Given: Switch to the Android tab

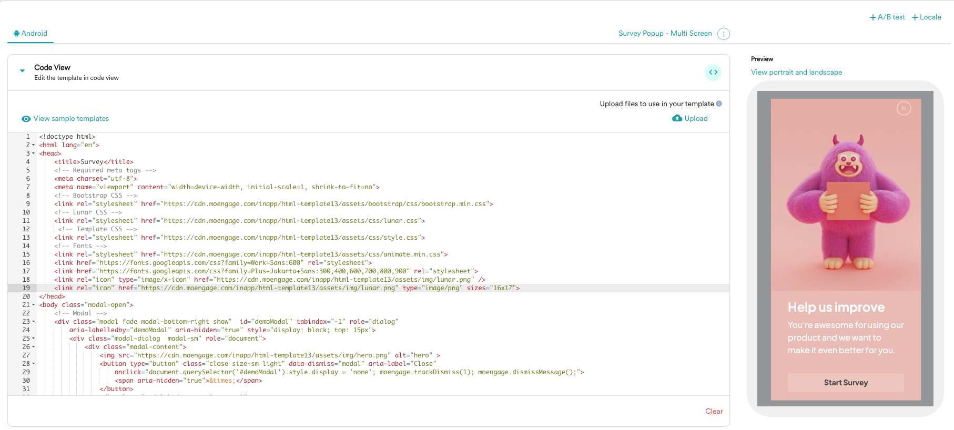Looking at the screenshot, I should 31,33.
